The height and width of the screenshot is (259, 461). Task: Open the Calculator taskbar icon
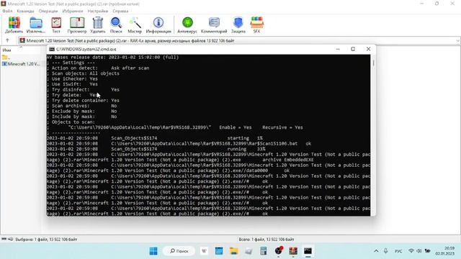click(264, 251)
